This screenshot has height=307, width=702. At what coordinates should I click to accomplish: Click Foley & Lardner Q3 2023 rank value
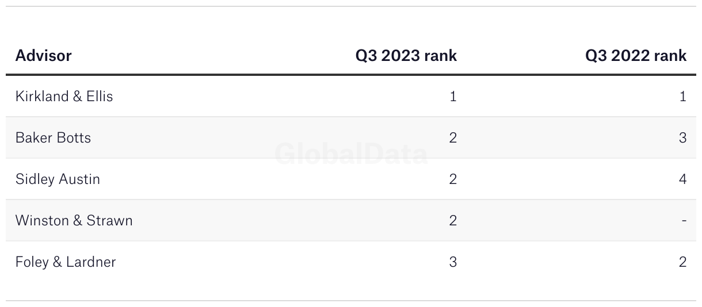coord(453,262)
